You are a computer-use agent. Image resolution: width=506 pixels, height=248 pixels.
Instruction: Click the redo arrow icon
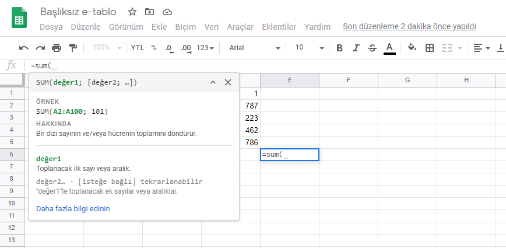tap(40, 48)
